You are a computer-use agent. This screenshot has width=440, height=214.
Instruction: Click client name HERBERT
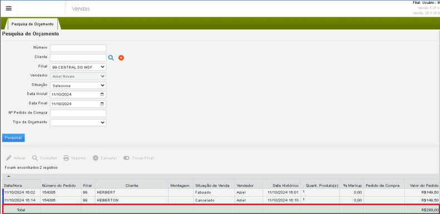click(106, 193)
